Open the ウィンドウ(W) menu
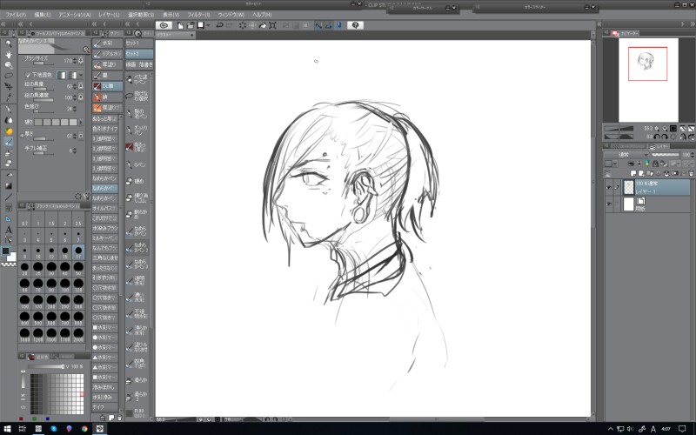 (231, 14)
